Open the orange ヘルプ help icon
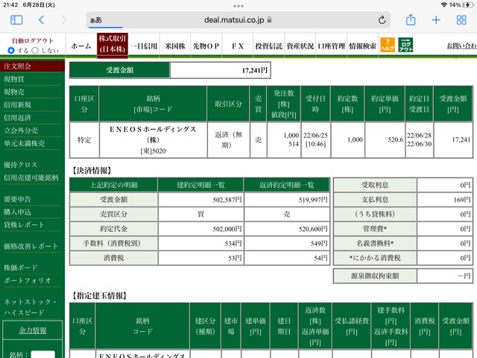 coord(388,45)
